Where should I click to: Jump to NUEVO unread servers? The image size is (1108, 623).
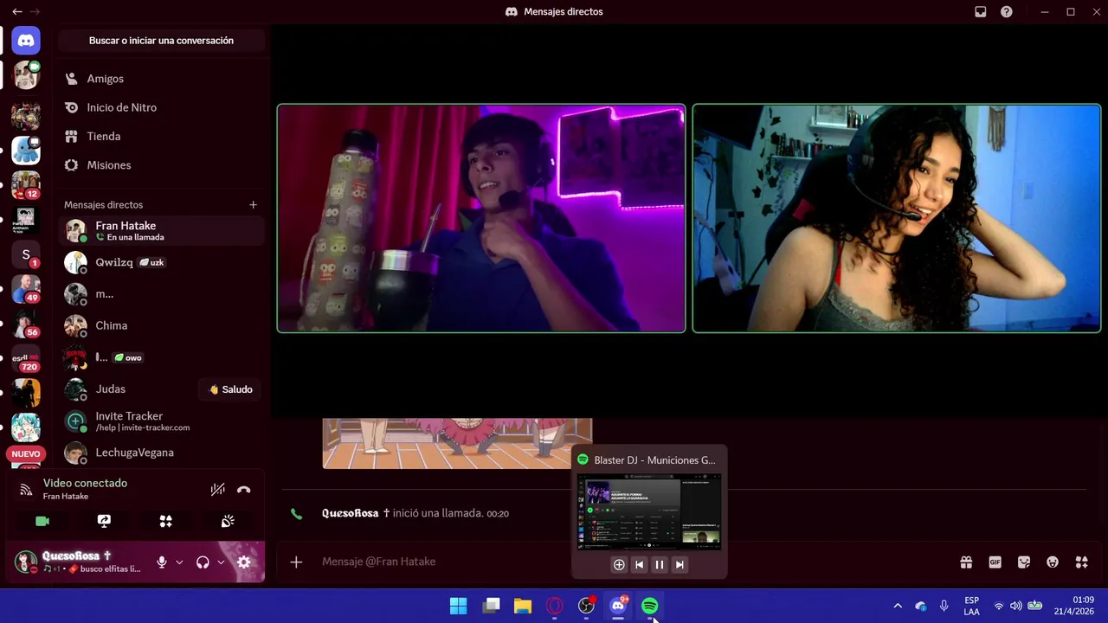coord(26,453)
